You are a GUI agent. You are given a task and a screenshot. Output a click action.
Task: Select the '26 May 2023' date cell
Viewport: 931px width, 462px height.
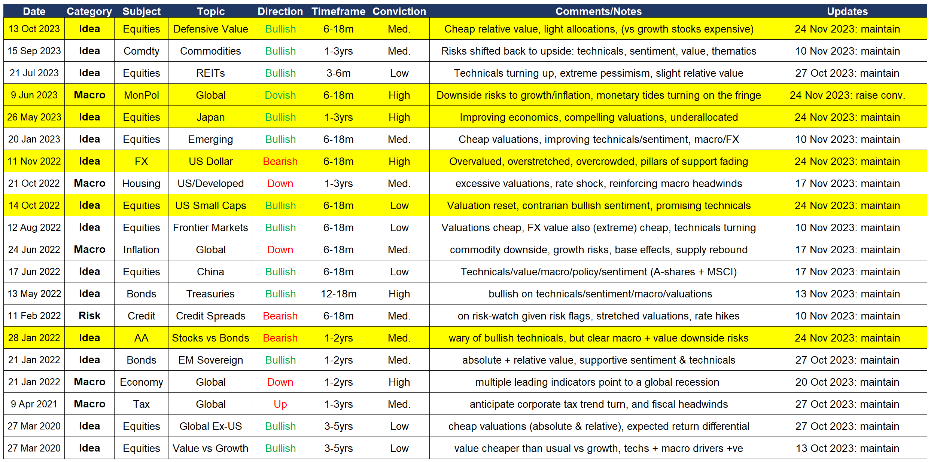(x=34, y=117)
